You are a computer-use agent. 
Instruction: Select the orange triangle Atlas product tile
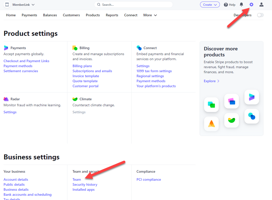(x=211, y=124)
